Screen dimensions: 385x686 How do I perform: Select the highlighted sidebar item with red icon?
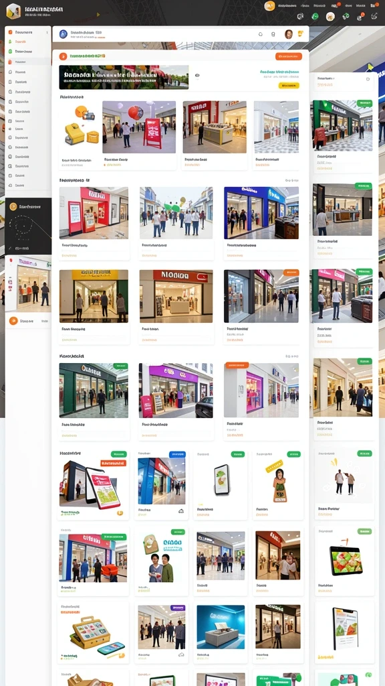pyautogui.click(x=28, y=62)
